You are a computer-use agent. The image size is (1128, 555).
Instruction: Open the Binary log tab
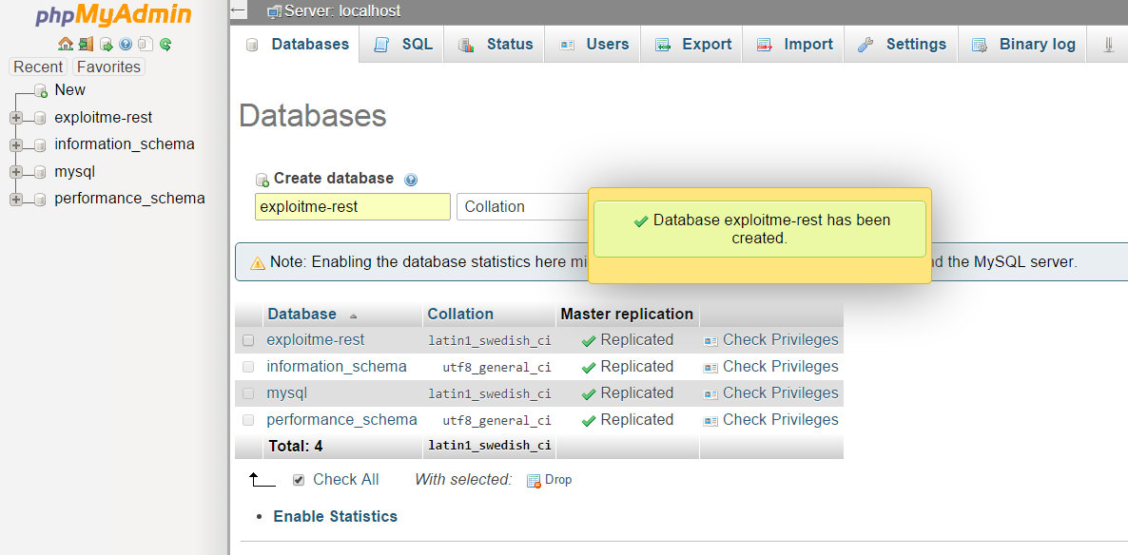[x=1023, y=44]
